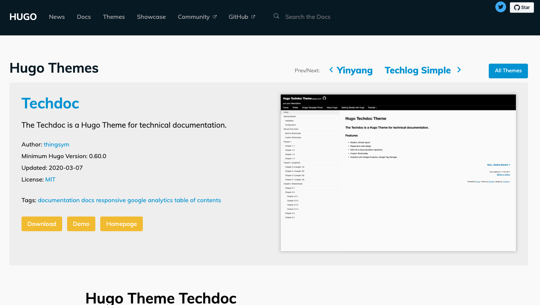The image size is (540, 305).
Task: Click the All Themes button
Action: 508,71
